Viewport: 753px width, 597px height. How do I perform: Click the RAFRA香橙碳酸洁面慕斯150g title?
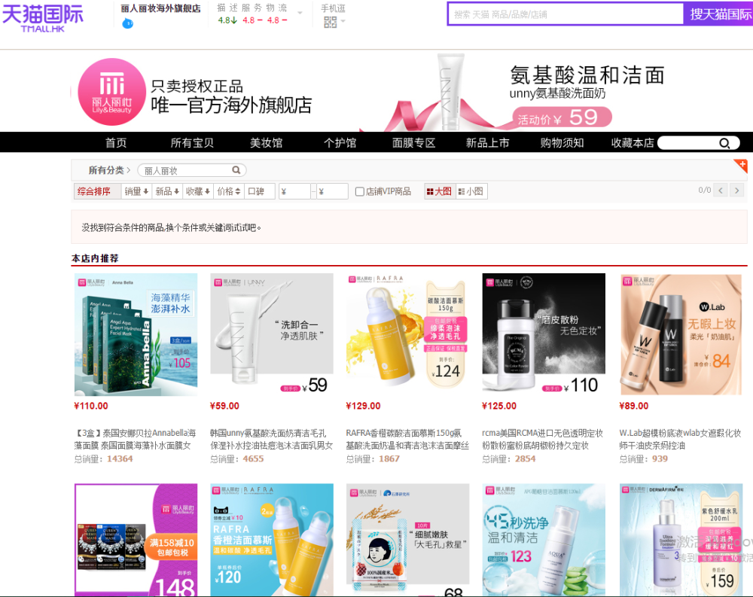(407, 439)
